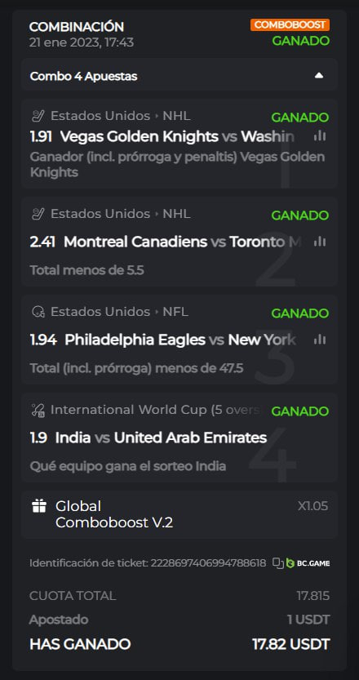Image resolution: width=359 pixels, height=680 pixels.
Task: Open Montreal Canadiens vs Toronto event
Action: pos(181,242)
